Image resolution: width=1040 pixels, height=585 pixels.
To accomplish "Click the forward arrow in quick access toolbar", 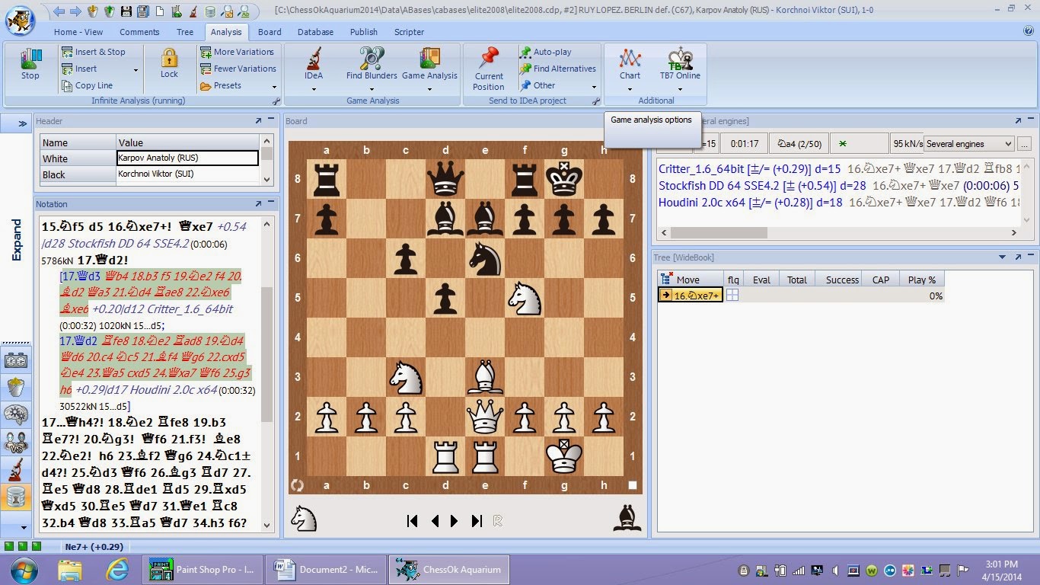I will tap(75, 11).
